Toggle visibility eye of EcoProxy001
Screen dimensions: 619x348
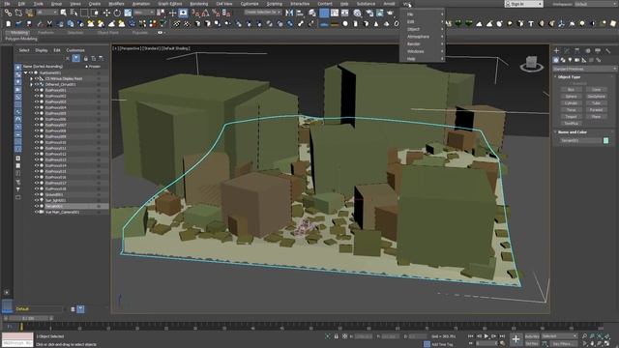36,90
